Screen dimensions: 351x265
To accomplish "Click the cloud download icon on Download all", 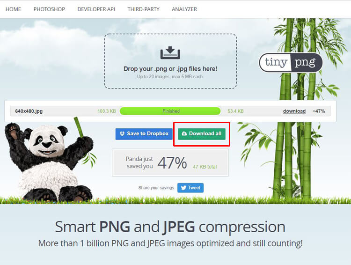I will click(184, 133).
